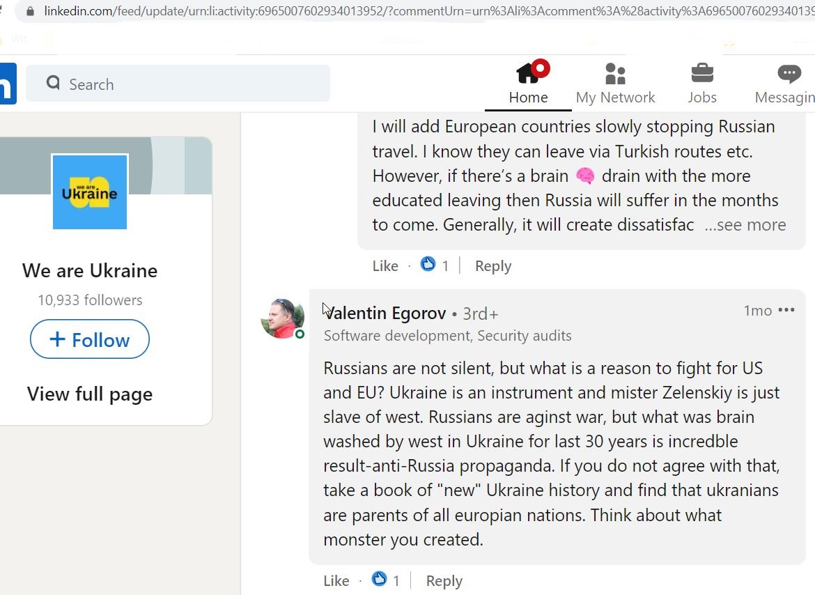Click the 10,933 followers text
Screen dimensions: 815x595
click(90, 300)
